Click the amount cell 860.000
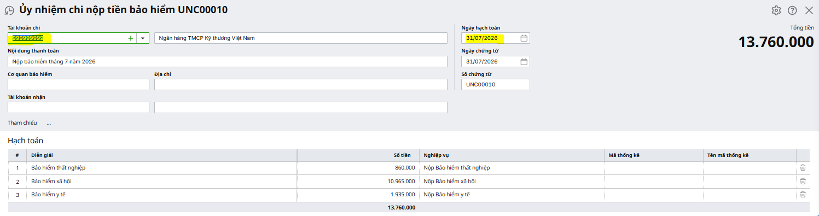819x216 pixels. pyautogui.click(x=358, y=168)
